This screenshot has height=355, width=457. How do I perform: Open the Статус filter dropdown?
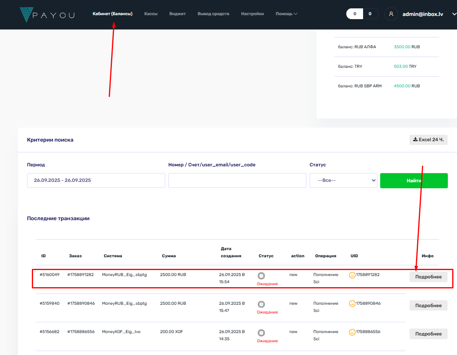(x=344, y=180)
